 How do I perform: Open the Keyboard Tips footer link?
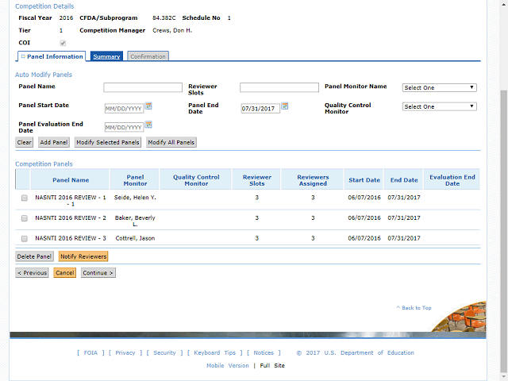click(x=214, y=353)
